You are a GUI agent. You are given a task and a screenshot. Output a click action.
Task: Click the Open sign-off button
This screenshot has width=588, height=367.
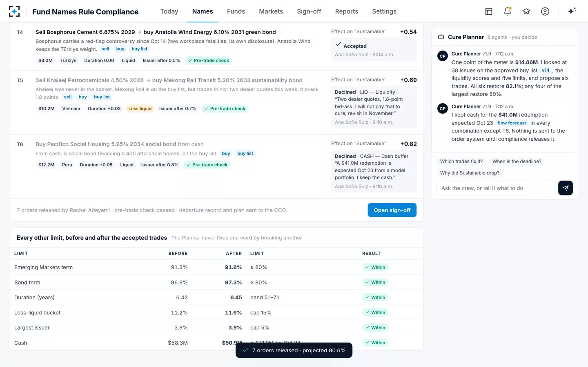tap(392, 210)
